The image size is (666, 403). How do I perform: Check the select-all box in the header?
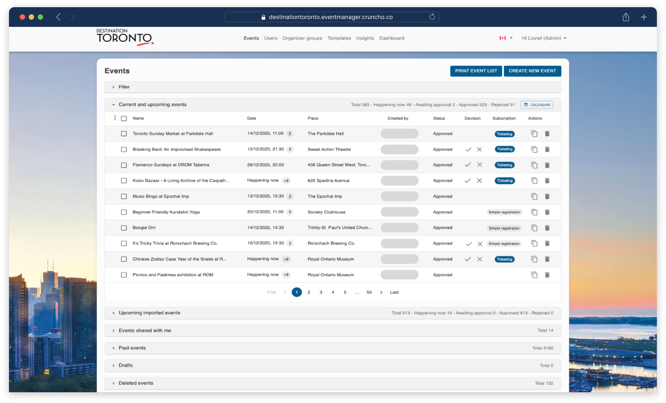click(x=124, y=119)
